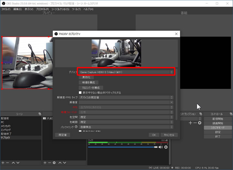Image resolution: width=233 pixels, height=170 pixels.
Task: Confirm with the OK button
Action: pos(154,135)
